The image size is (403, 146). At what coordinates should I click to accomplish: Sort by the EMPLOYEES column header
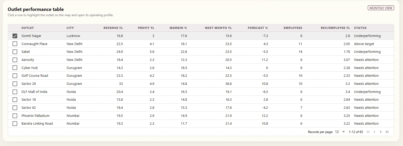tap(293, 28)
